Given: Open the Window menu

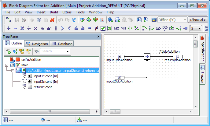Looking at the screenshot, I should pos(96,12).
